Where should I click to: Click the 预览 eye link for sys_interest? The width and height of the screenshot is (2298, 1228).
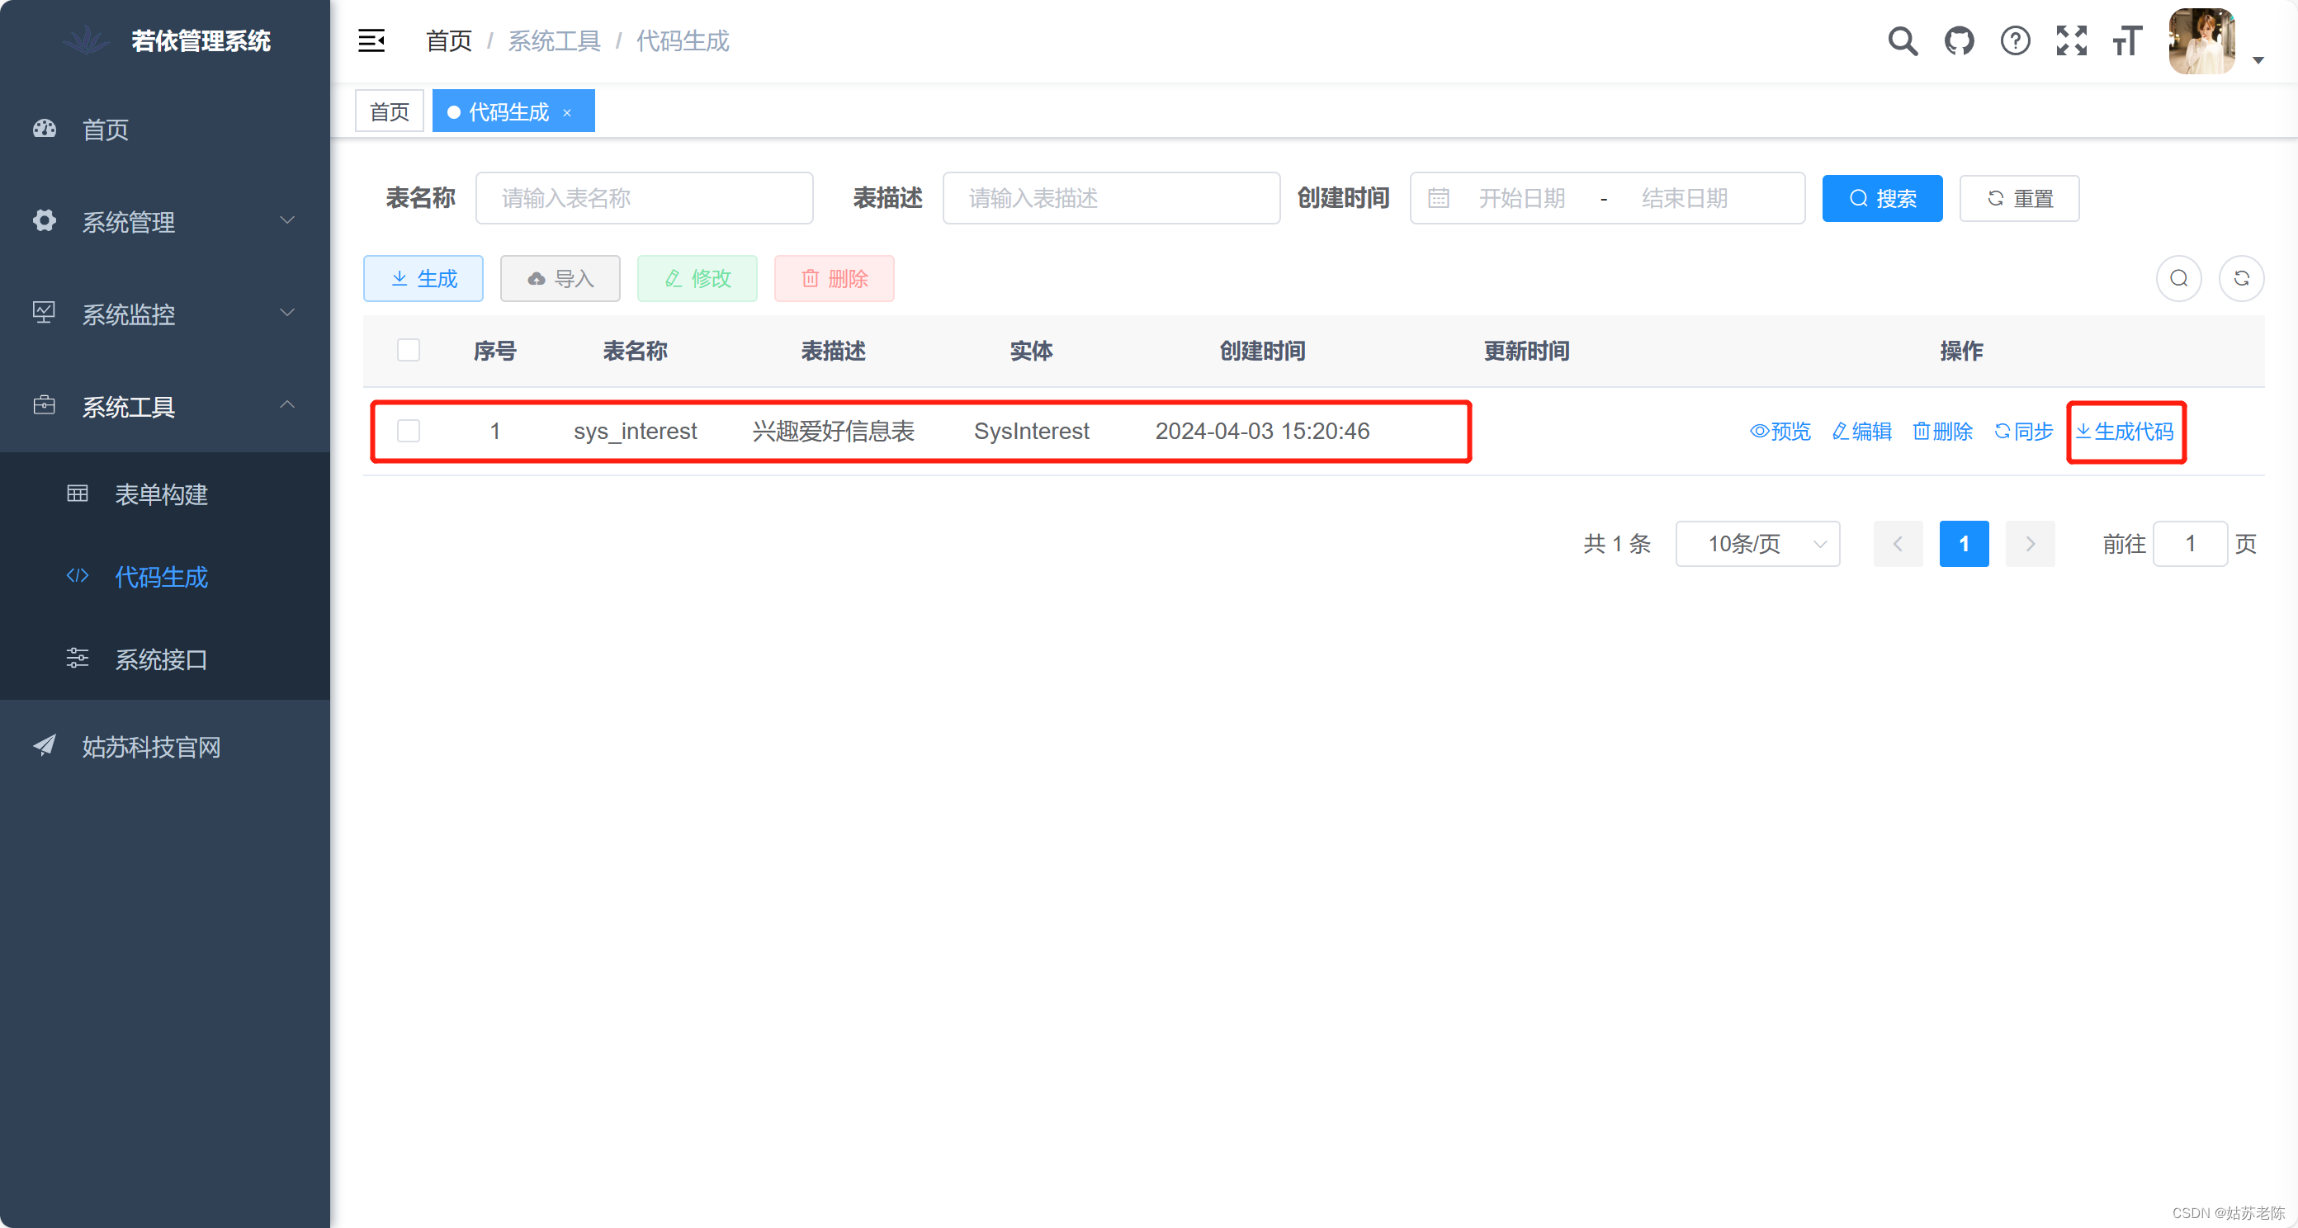(1780, 432)
